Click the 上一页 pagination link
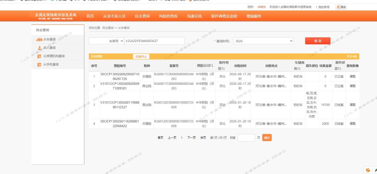Screen dimensions: 377x174 click(172, 138)
